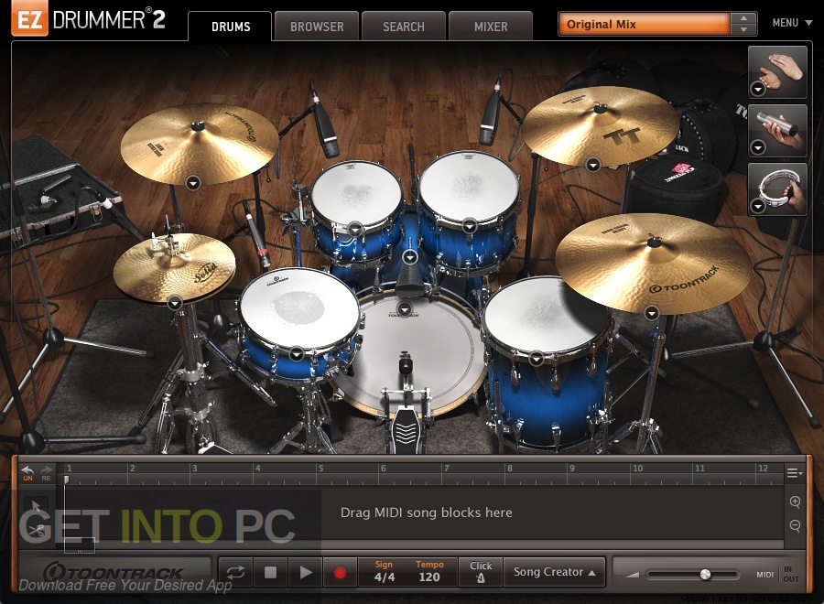Click the 'Drag MIDI song blocks here' area
The image size is (824, 604).
[426, 512]
